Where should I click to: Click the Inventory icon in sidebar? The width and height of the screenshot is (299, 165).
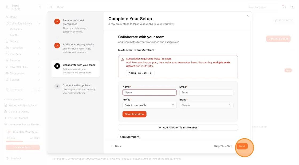click(x=7, y=54)
